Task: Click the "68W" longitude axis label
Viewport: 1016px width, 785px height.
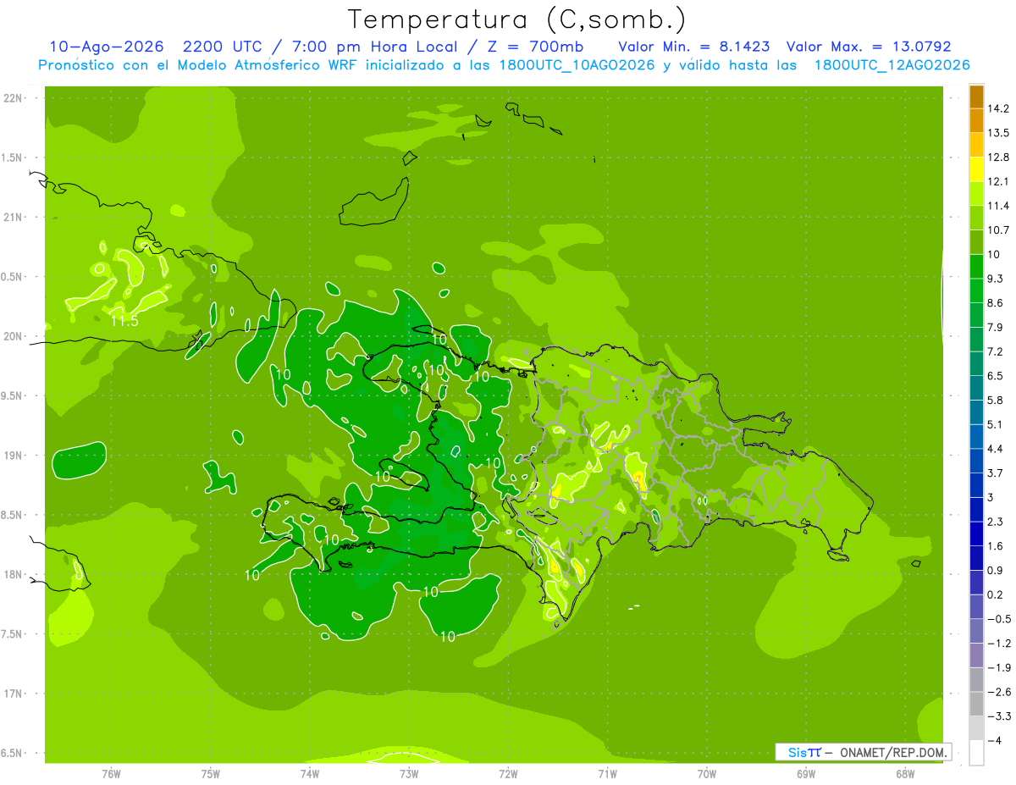Action: point(904,773)
